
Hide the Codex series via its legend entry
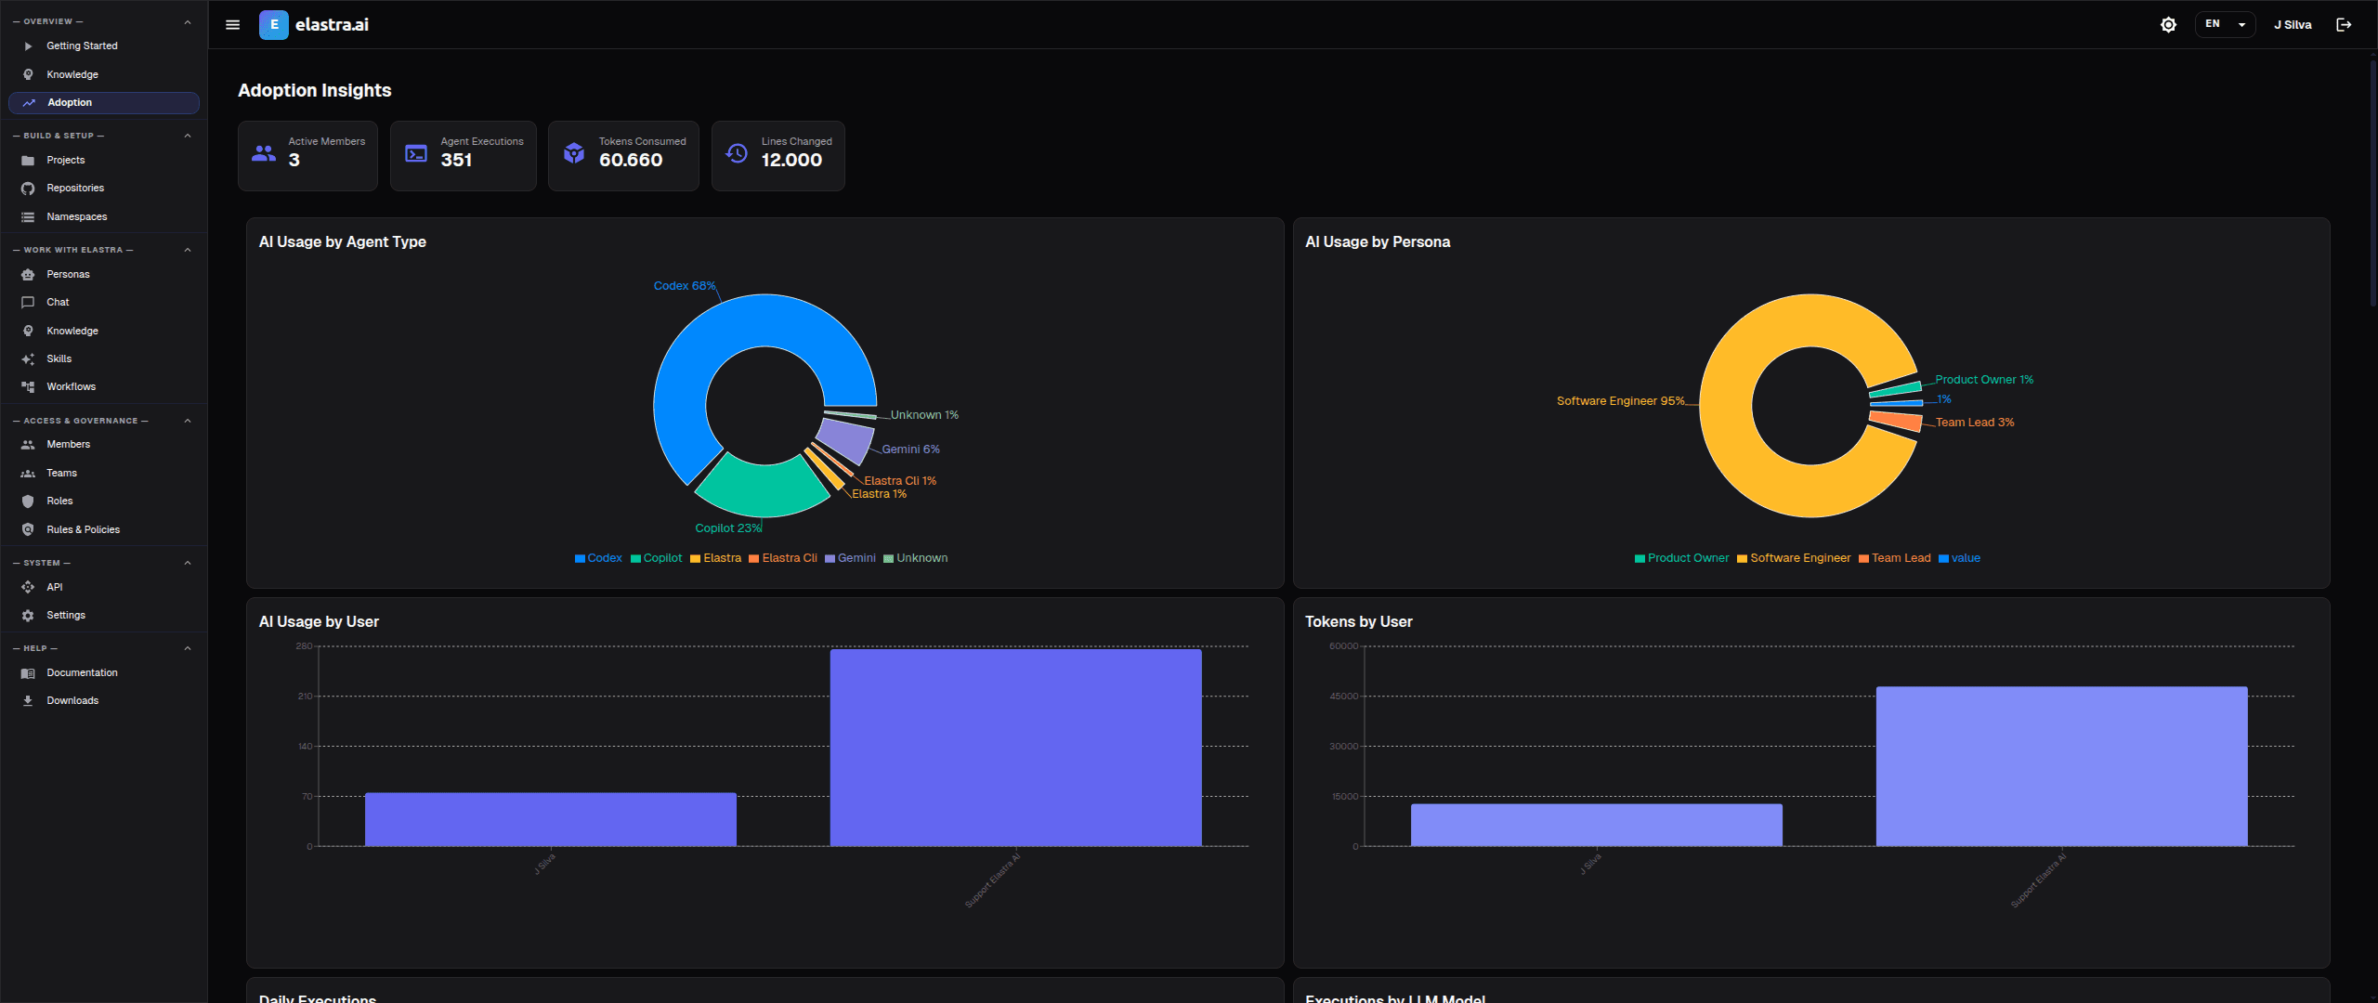click(597, 557)
